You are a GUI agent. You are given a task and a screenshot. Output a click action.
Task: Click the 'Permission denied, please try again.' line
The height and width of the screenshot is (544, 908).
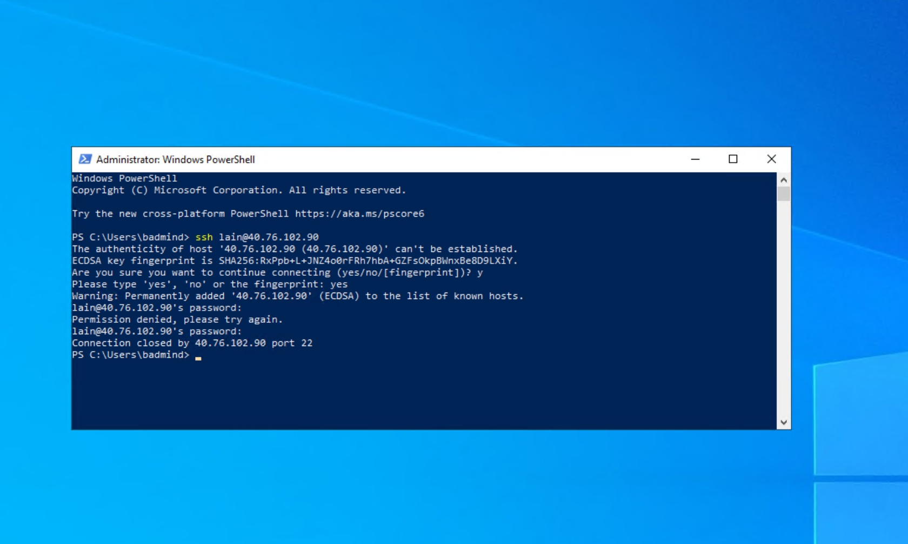tap(177, 320)
